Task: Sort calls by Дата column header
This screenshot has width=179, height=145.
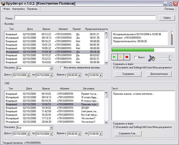Action: (x=30, y=29)
